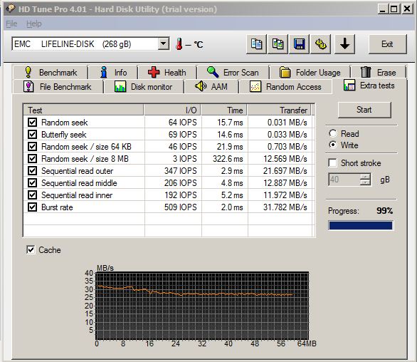
Task: Click the short stroke gB input field
Action: pyautogui.click(x=344, y=180)
